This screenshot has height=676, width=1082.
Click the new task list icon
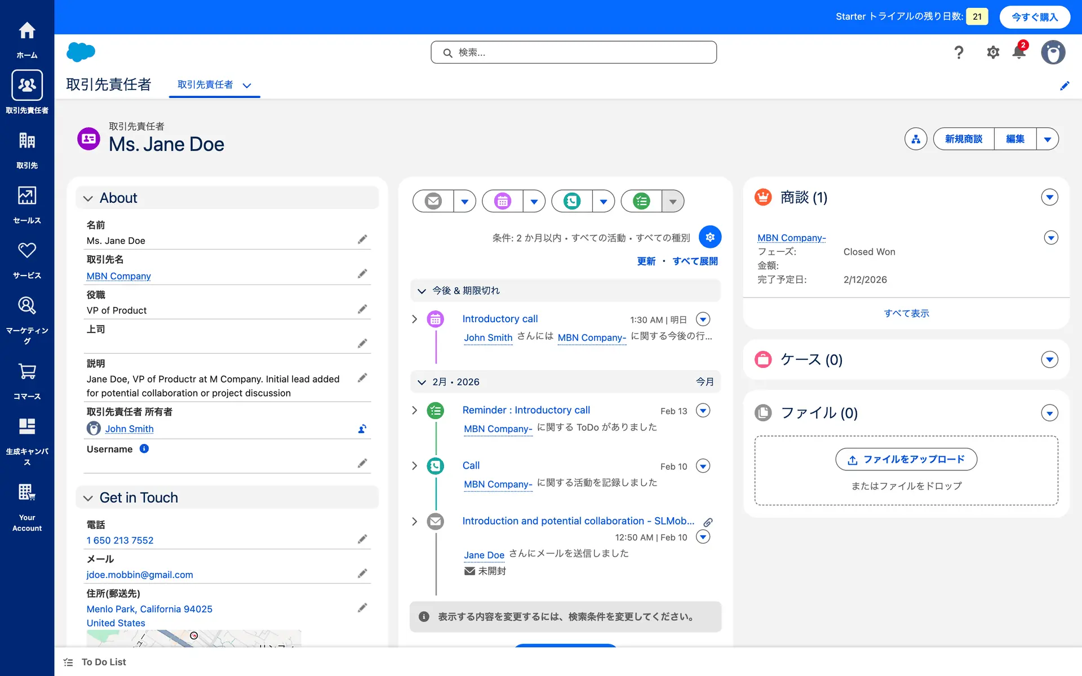pos(641,201)
